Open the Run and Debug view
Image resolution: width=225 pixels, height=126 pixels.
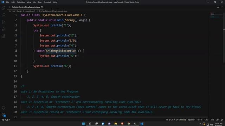[x=4, y=29]
